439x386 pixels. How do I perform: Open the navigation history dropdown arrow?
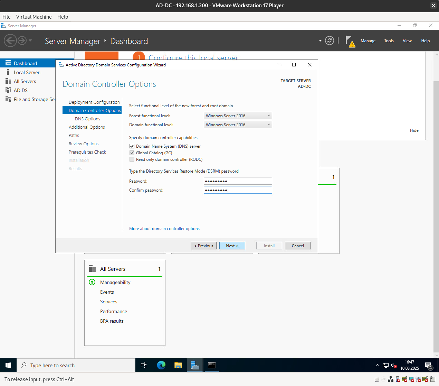tap(30, 40)
